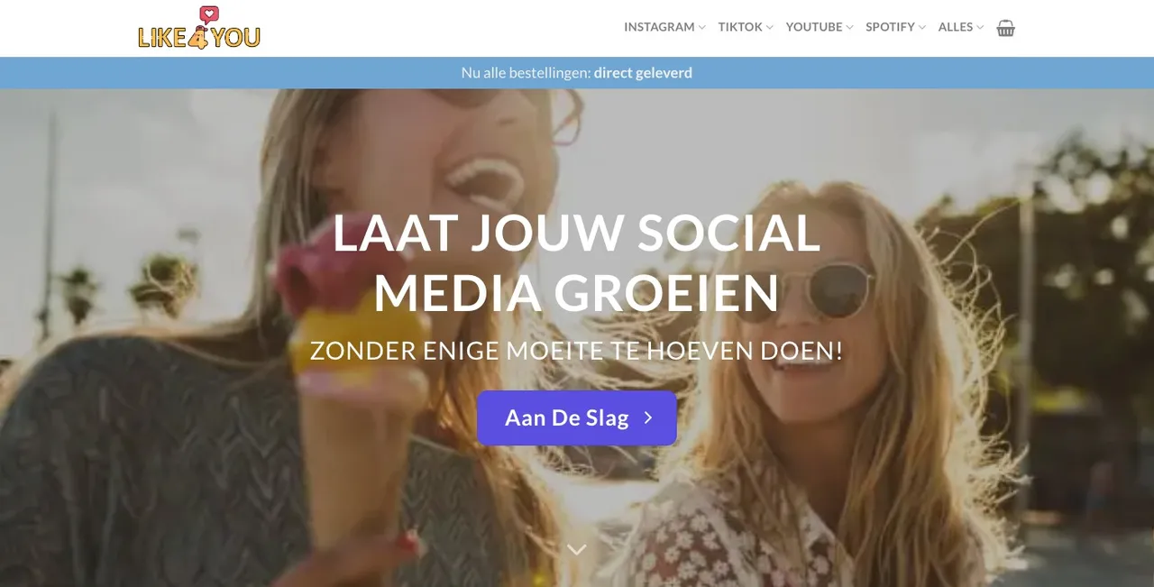Open the INSTAGRAM menu item
Screen dimensions: 1154x587
click(659, 27)
